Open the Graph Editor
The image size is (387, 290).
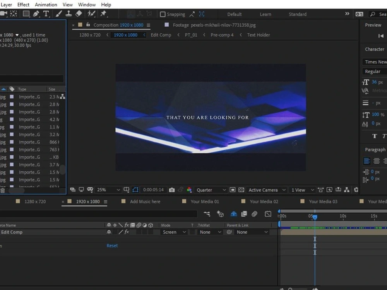point(268,214)
